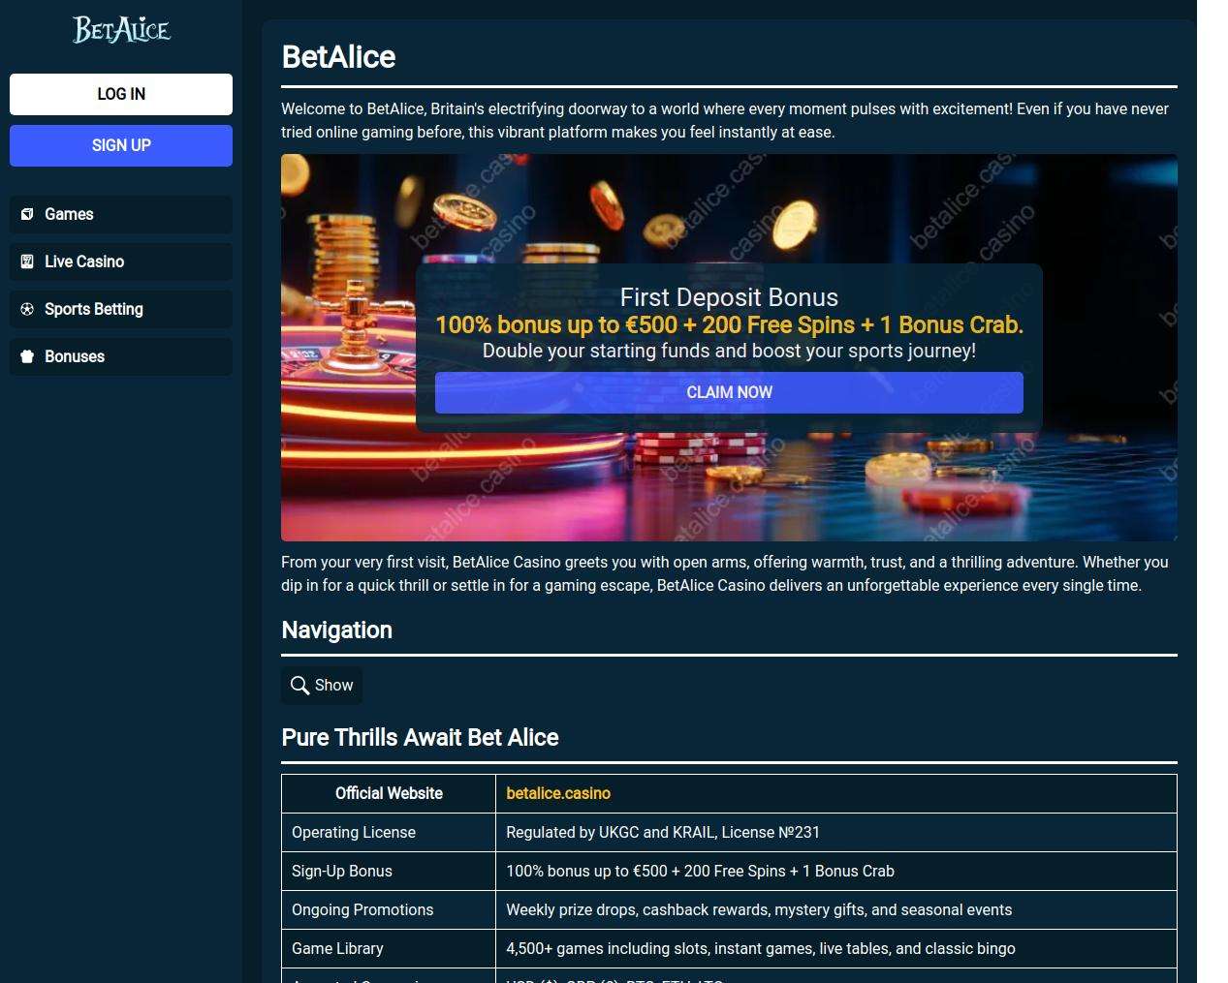Image resolution: width=1228 pixels, height=983 pixels.
Task: Click the First Deposit Bonus title text
Action: [x=729, y=297]
